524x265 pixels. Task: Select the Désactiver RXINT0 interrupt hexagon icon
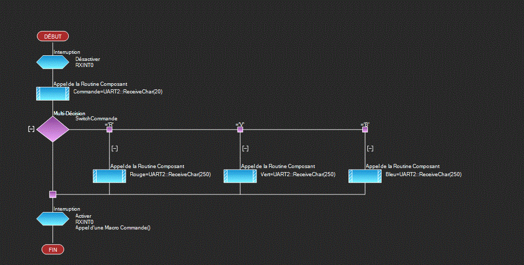52,62
